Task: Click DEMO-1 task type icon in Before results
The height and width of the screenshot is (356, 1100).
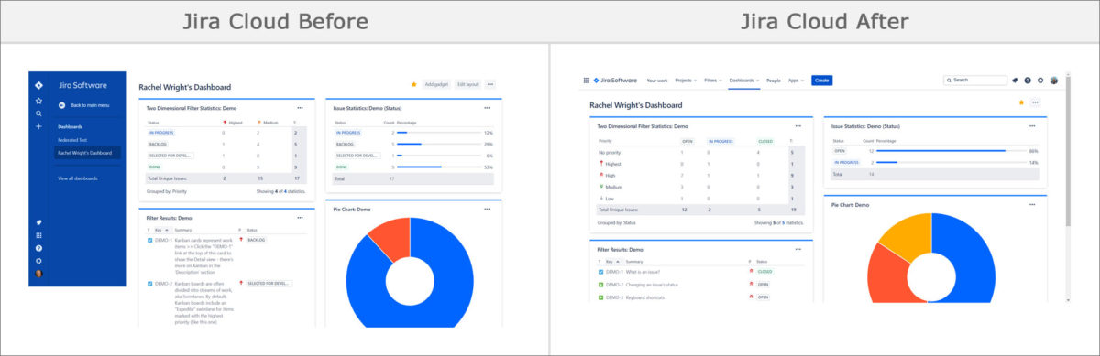Action: (x=150, y=241)
